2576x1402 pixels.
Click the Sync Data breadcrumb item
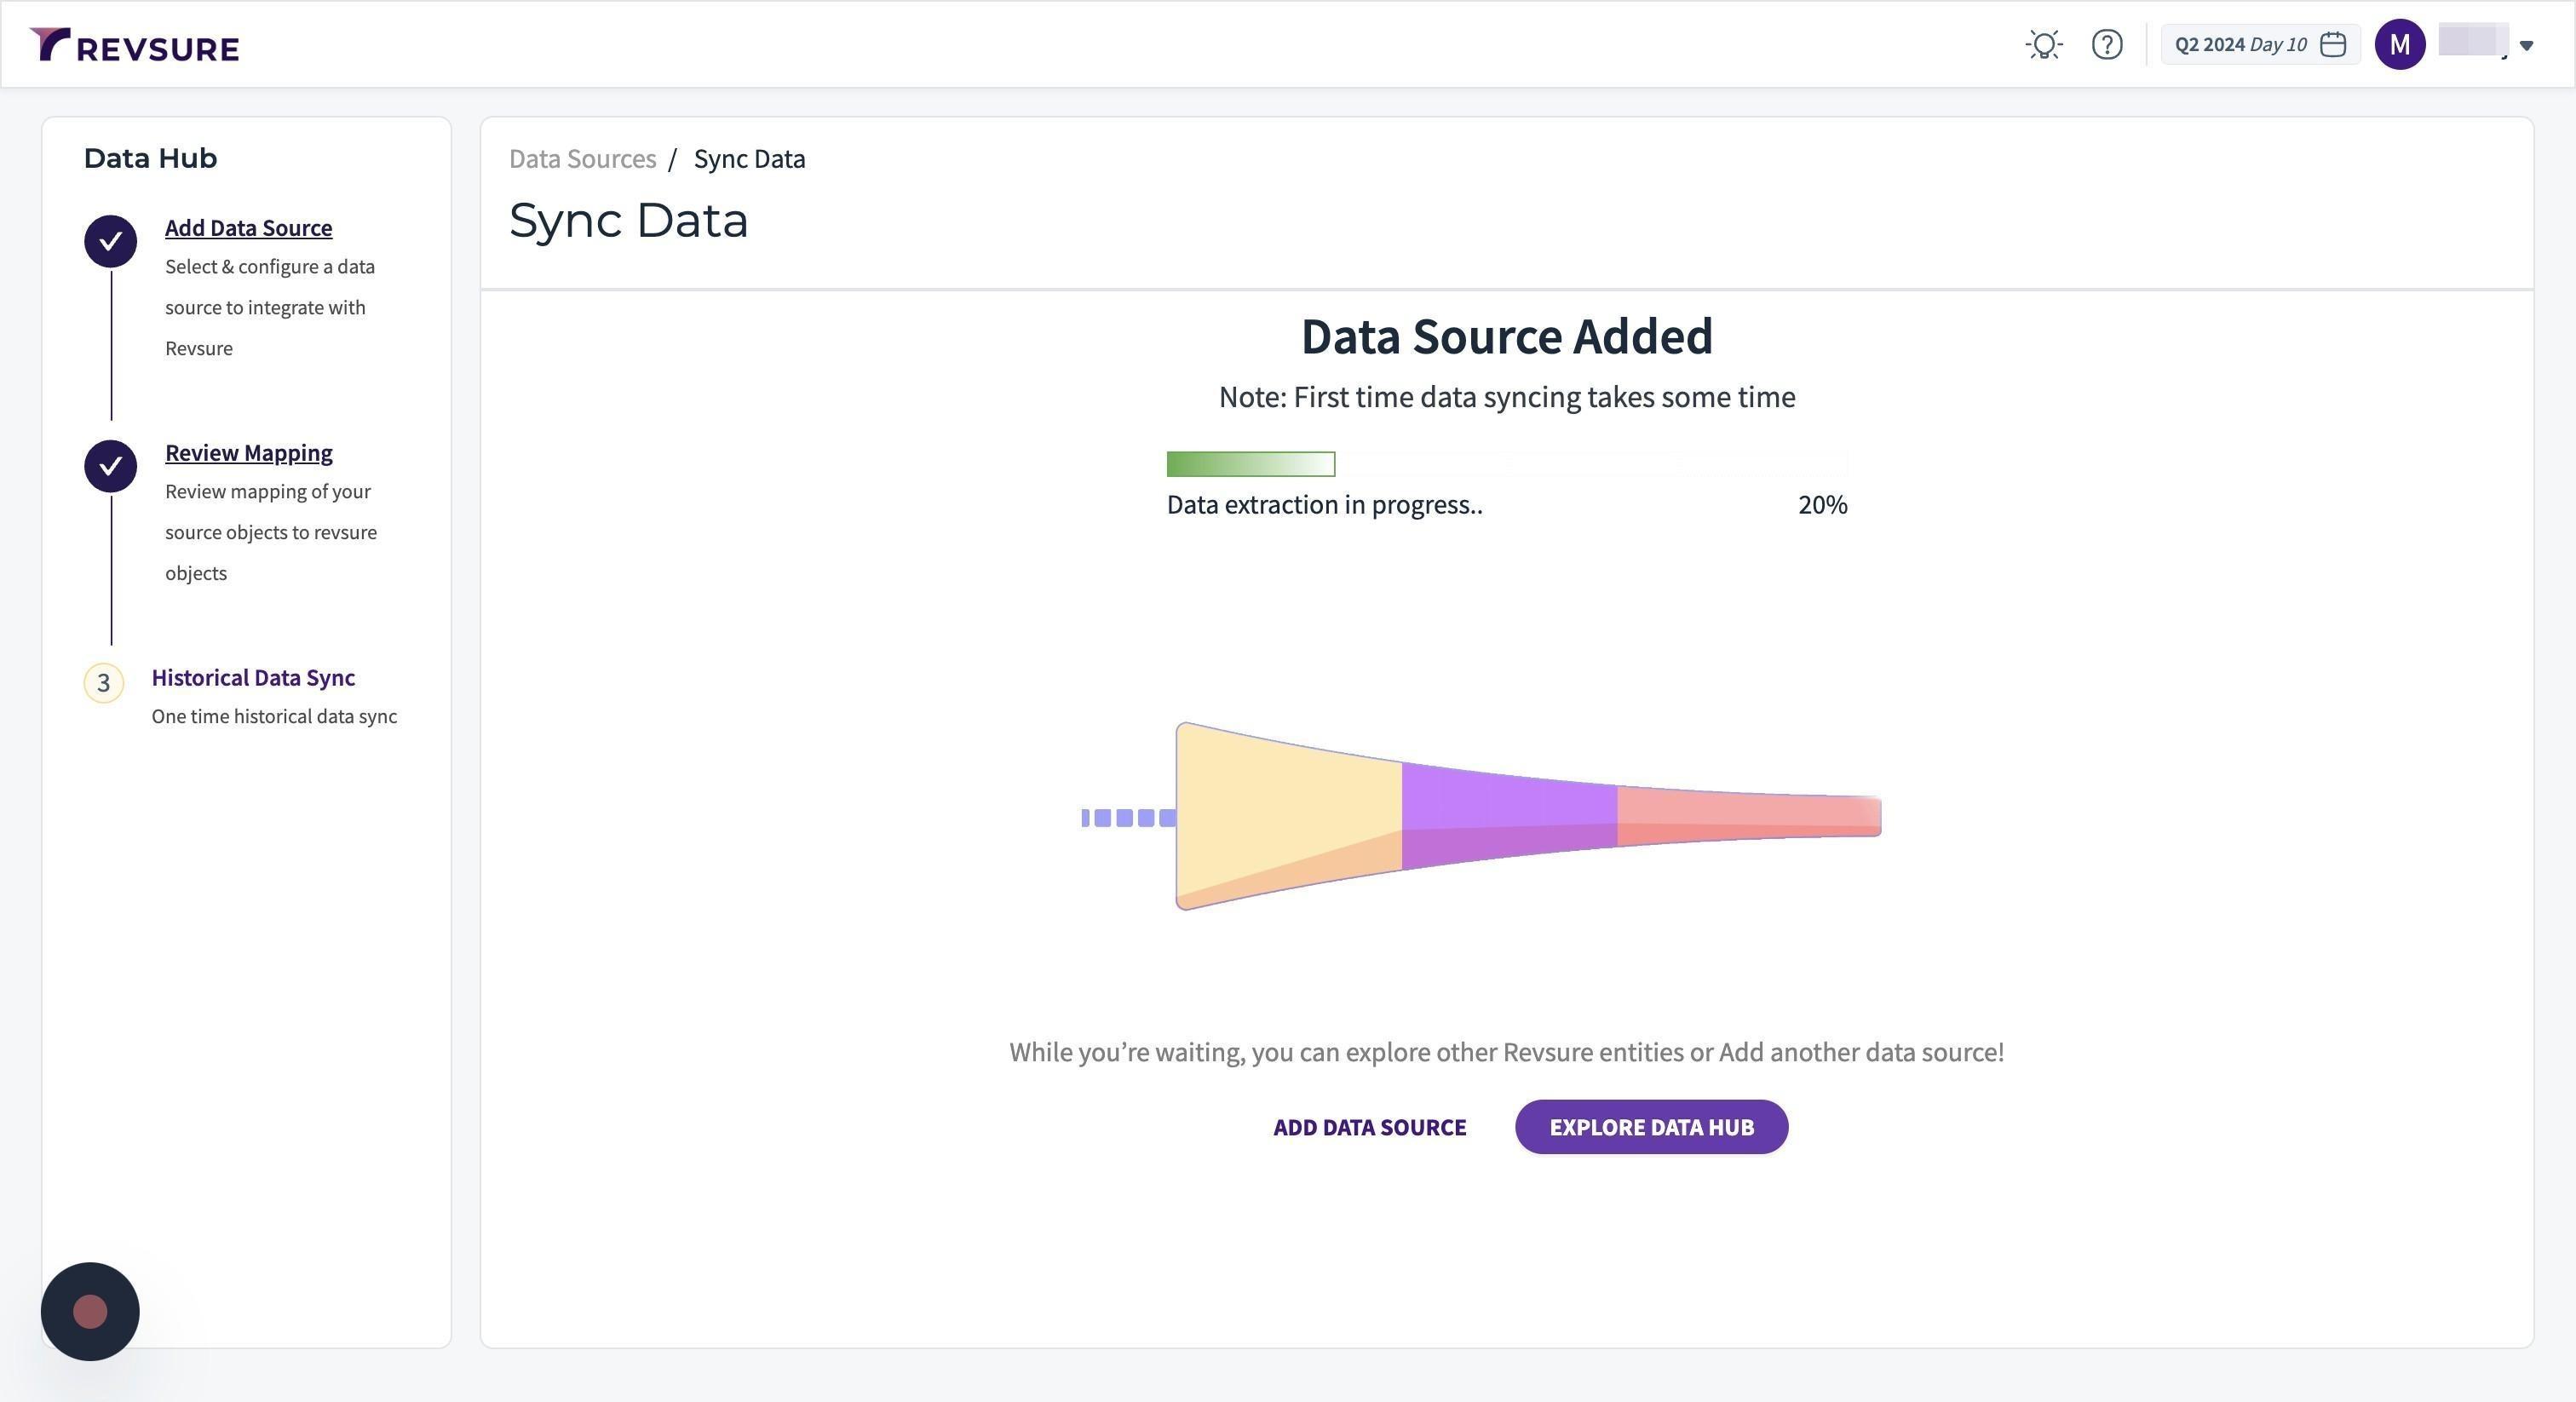[749, 159]
